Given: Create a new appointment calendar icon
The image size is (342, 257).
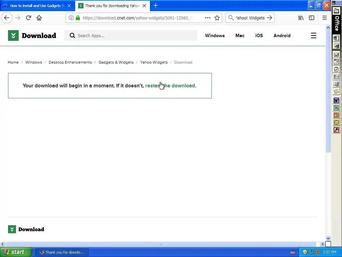Looking at the screenshot, I should point(336,62).
